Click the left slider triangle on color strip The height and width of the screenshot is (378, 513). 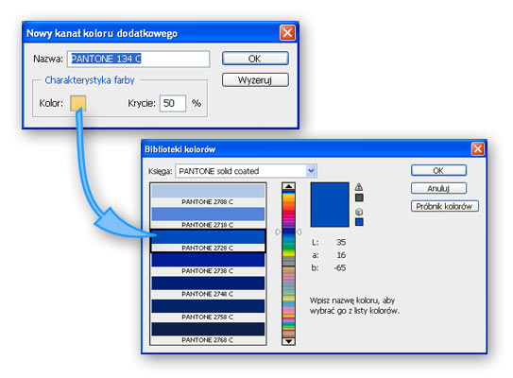point(278,232)
